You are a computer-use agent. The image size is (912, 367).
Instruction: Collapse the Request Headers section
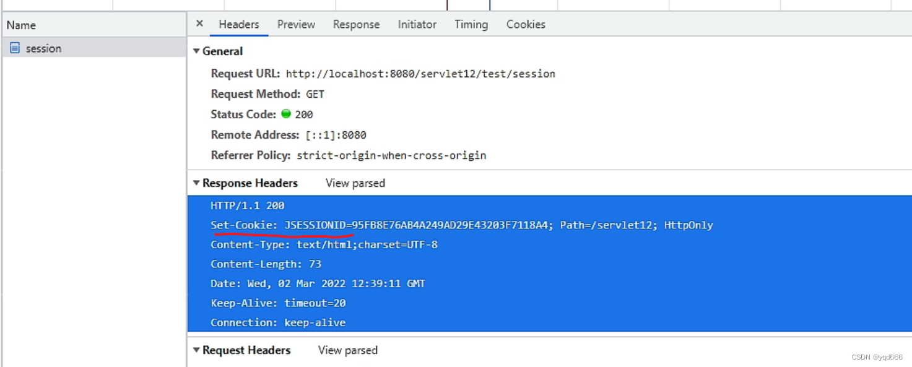pyautogui.click(x=196, y=350)
